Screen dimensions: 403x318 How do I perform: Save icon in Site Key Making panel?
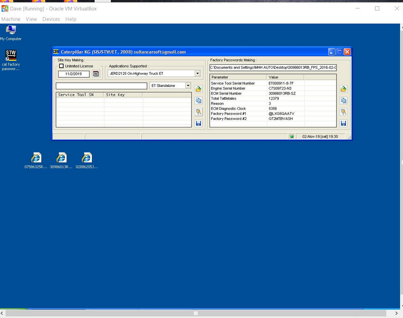[x=198, y=123]
